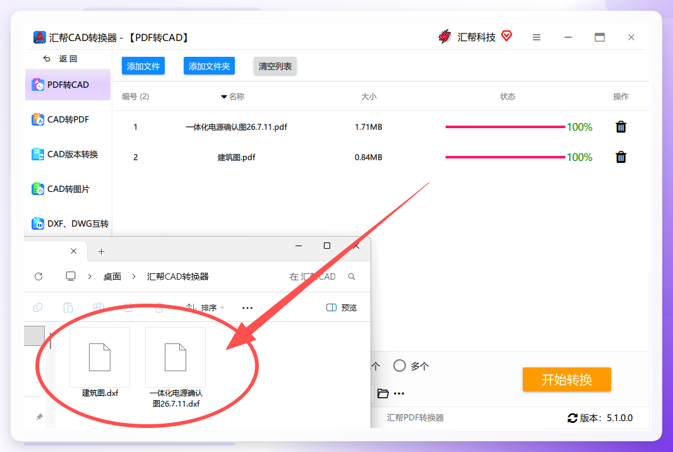The height and width of the screenshot is (452, 673).
Task: Open the Explorer more options ellipsis
Action: (247, 308)
